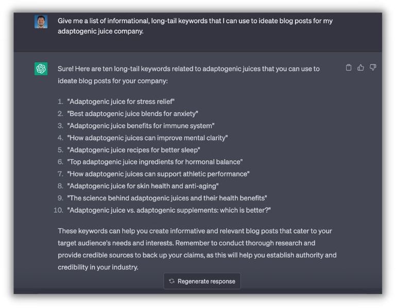The width and height of the screenshot is (397, 308).
Task: Click "Best adaptogenic juice blends for anxiety"
Action: coord(132,113)
